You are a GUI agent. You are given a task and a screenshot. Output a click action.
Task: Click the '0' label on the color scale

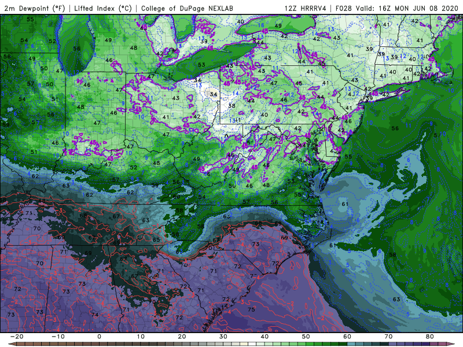pyautogui.click(x=99, y=337)
